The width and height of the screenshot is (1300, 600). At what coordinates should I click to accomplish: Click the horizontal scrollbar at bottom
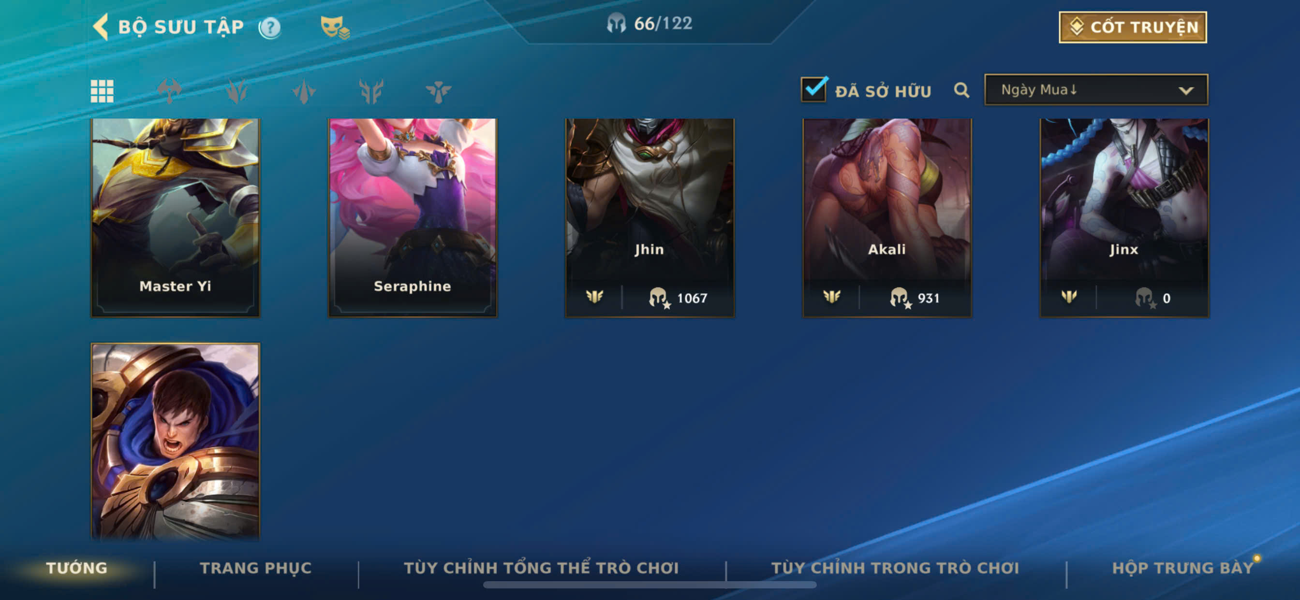(650, 585)
